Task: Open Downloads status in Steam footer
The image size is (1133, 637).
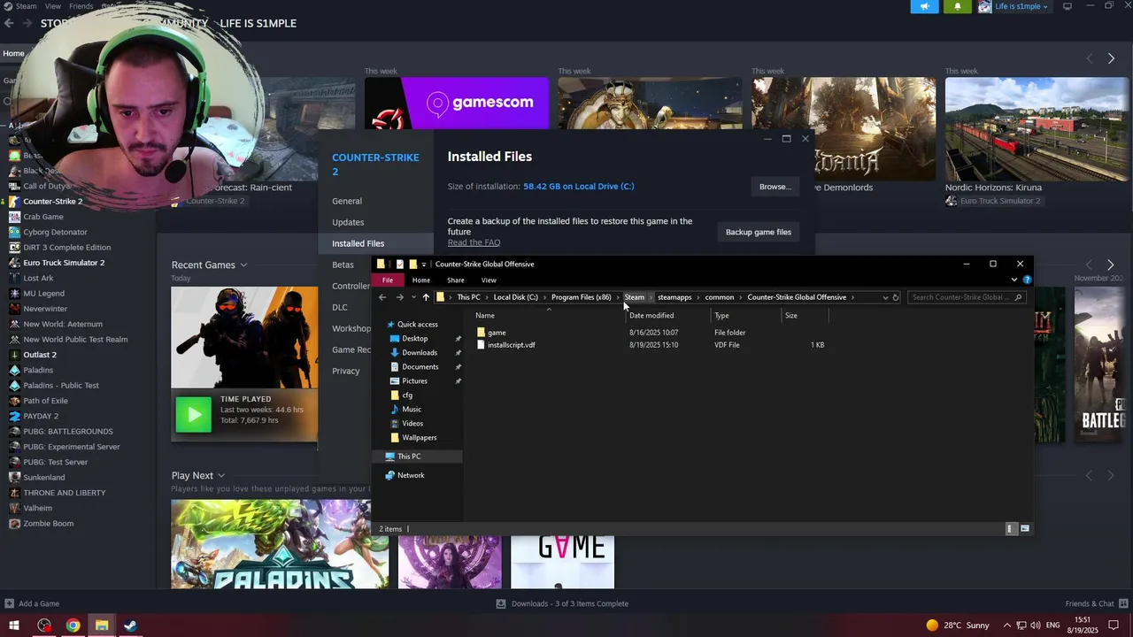Action: coord(562,603)
